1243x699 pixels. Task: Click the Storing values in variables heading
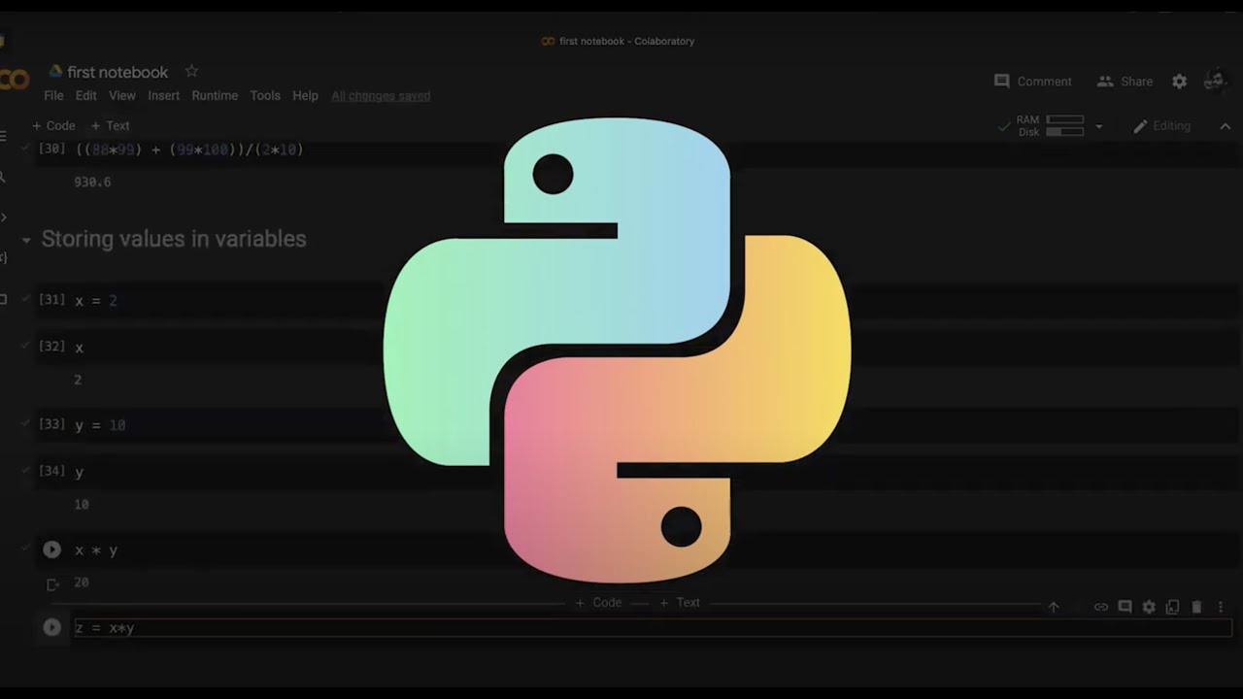click(174, 239)
